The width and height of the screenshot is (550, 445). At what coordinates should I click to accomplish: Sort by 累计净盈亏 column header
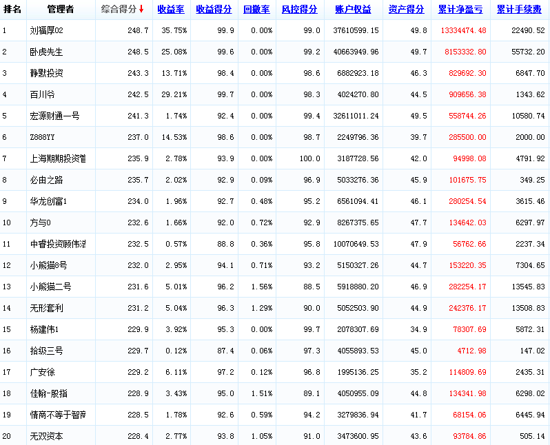460,10
